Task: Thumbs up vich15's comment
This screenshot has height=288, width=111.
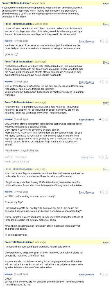Action: point(107,157)
